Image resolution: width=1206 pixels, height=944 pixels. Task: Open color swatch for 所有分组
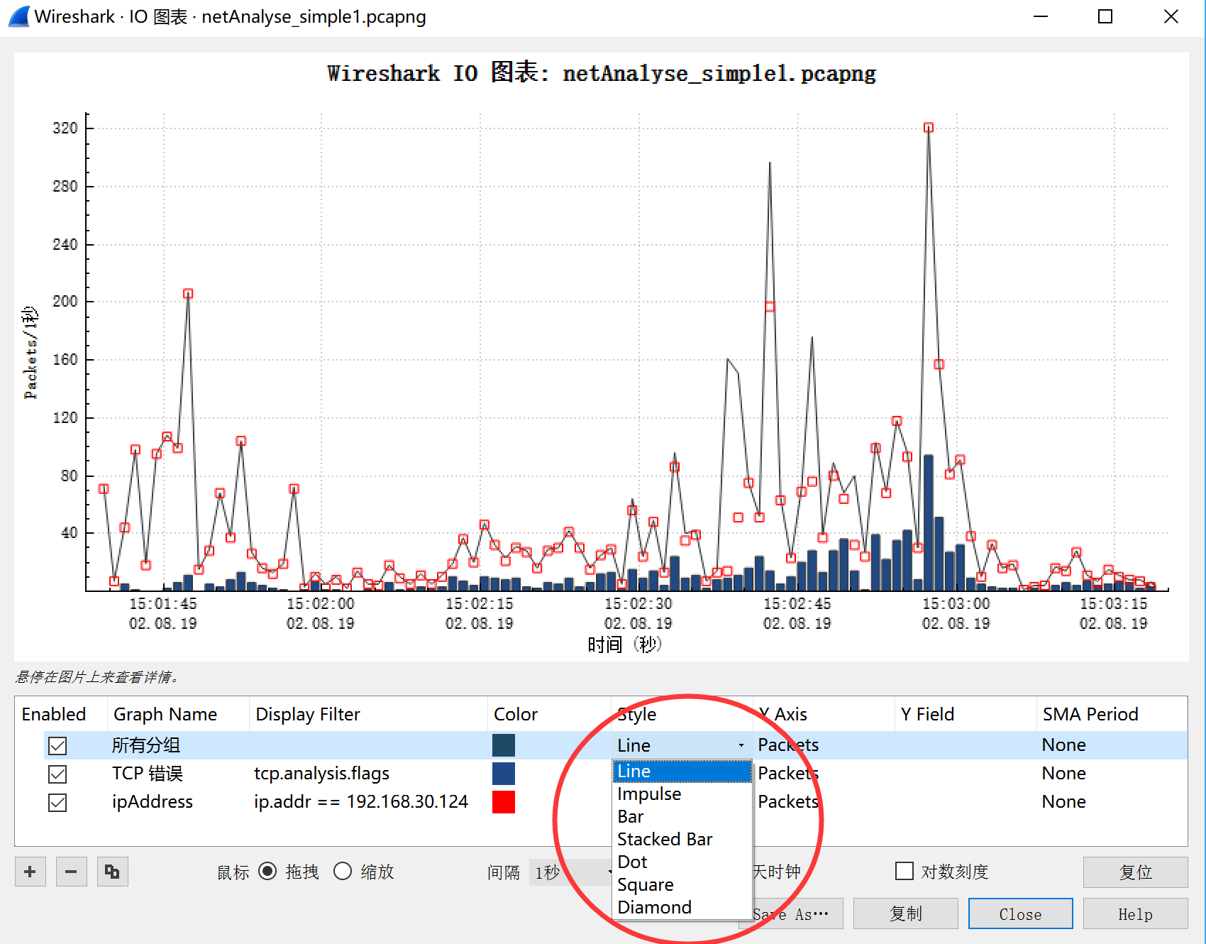(x=504, y=745)
